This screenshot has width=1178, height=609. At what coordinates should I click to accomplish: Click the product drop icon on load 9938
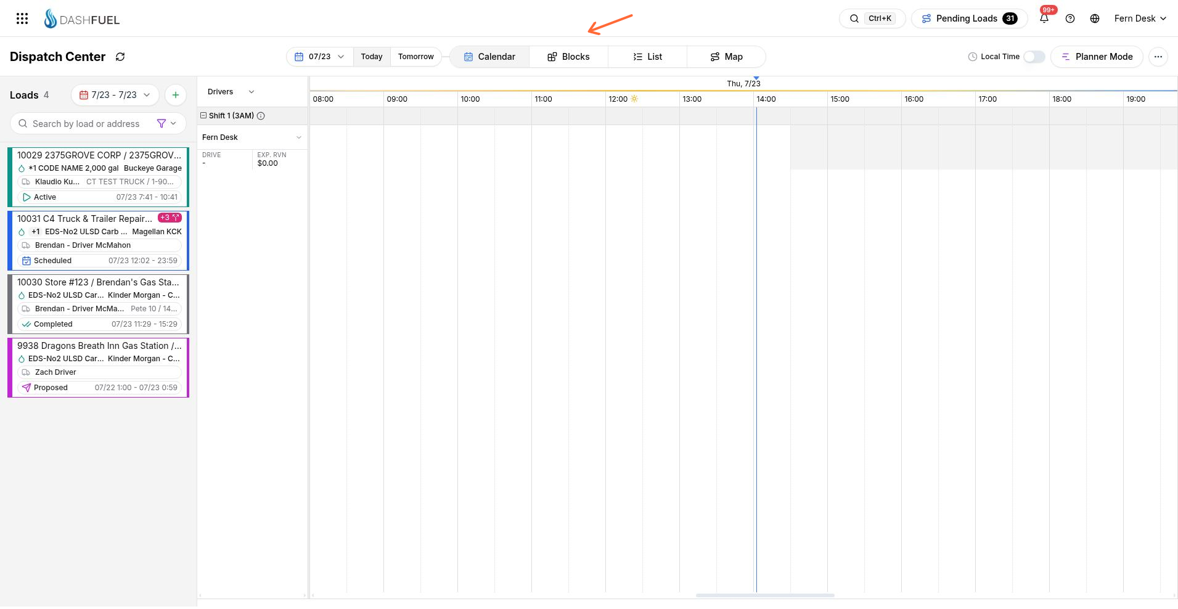[22, 359]
